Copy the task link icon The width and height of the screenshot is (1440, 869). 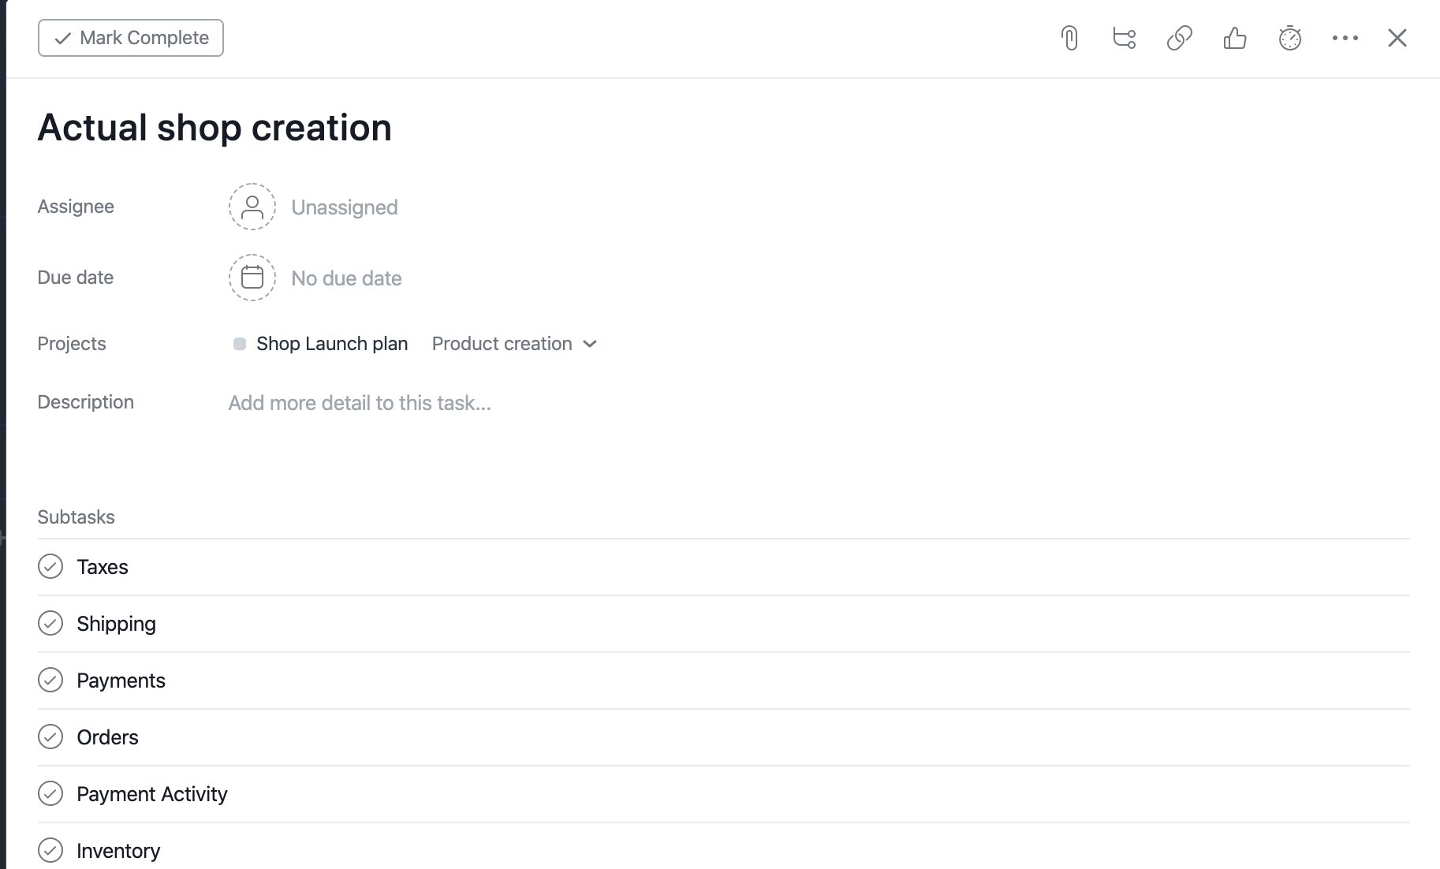click(1178, 37)
